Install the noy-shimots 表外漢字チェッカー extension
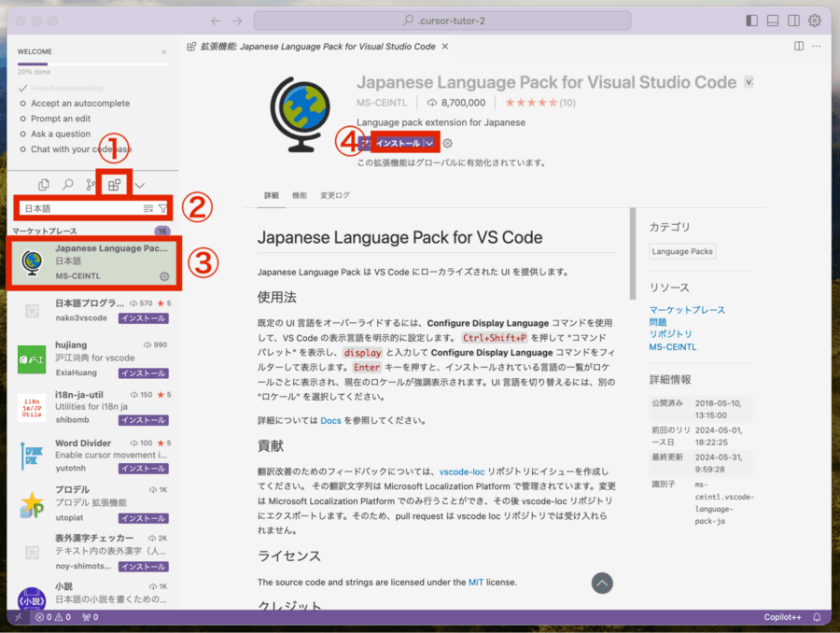The height and width of the screenshot is (633, 840). 144,567
